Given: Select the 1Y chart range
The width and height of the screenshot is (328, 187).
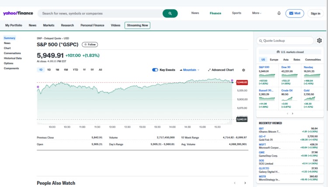Looking at the screenshot, I should click(84, 70).
